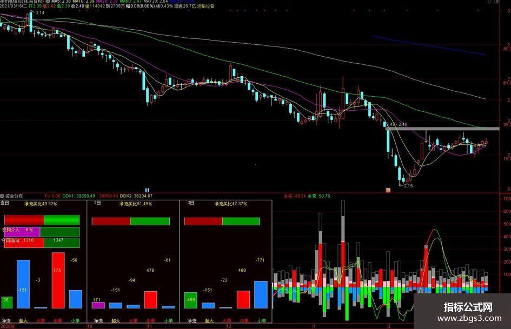Image resolution: width=511 pixels, height=329 pixels.
Task: Open the 运输设备 sector link
Action: click(x=205, y=6)
